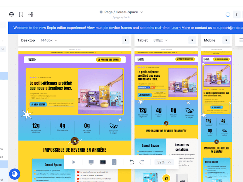Screen dimensions: 243x182
Task: Open the bookmark icon in the top bar
Action: point(21,14)
